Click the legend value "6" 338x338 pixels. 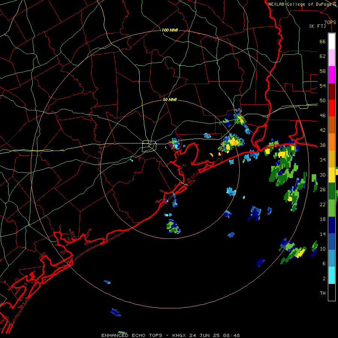(x=324, y=264)
